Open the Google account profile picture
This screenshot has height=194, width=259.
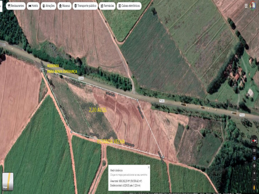pos(253,5)
